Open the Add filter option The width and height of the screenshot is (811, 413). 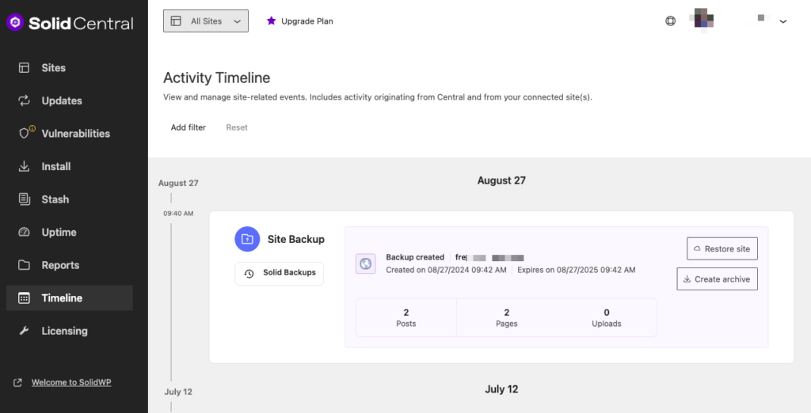pyautogui.click(x=188, y=127)
